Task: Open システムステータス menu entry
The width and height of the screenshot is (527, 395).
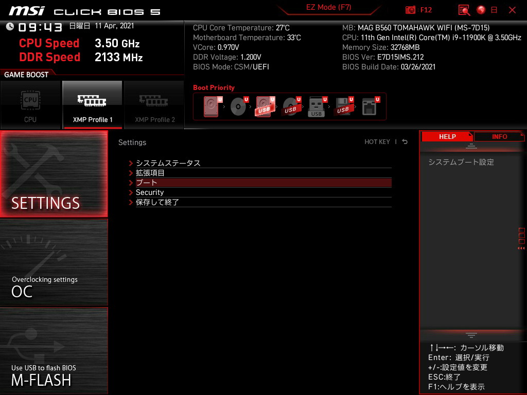Action: click(263, 163)
